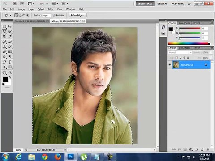The image size is (215, 161).
Task: Swap foreground and background colors
Action: pyautogui.click(x=10, y=77)
